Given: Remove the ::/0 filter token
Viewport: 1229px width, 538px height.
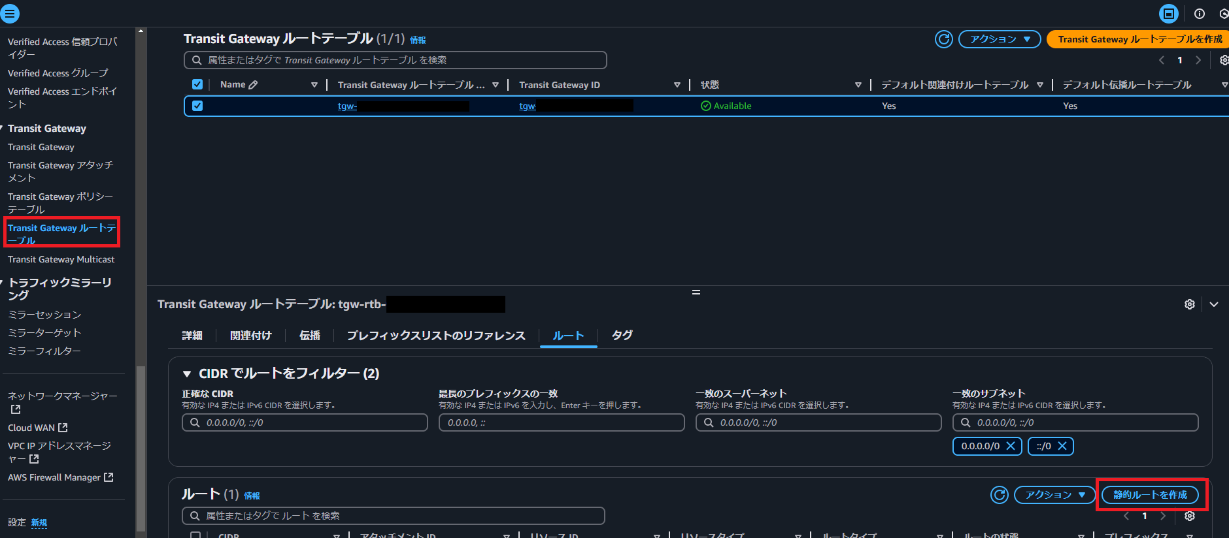Looking at the screenshot, I should pyautogui.click(x=1062, y=446).
